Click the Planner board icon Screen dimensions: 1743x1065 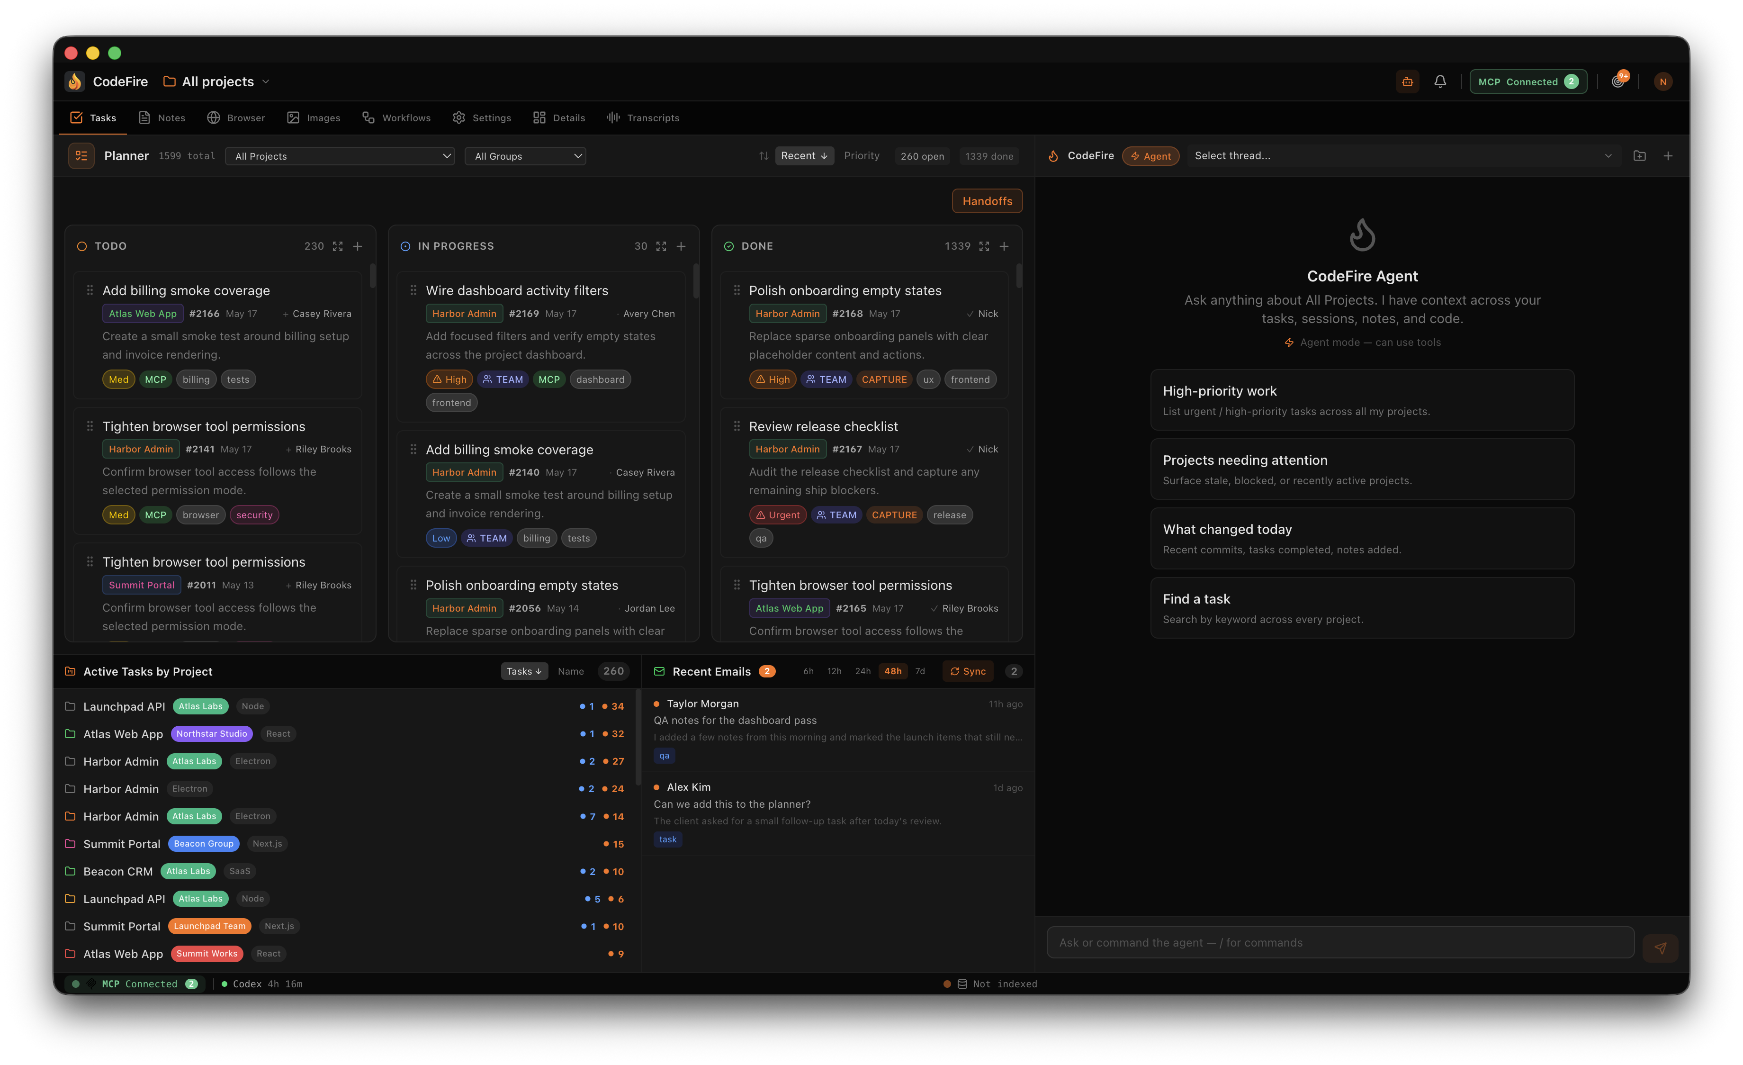81,156
